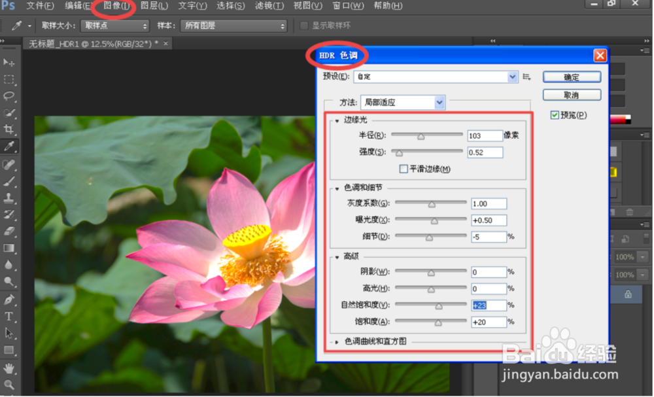Click the 取消 button
The height and width of the screenshot is (397, 654).
(x=572, y=95)
